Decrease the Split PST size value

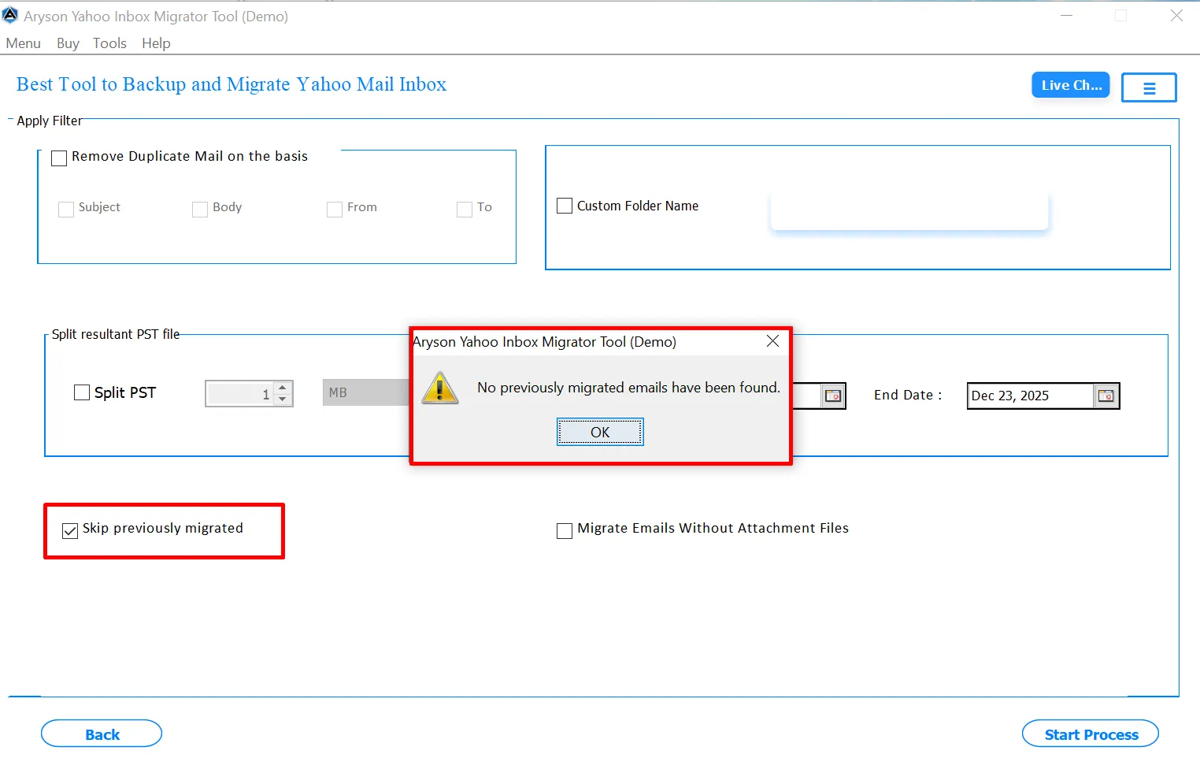(283, 399)
